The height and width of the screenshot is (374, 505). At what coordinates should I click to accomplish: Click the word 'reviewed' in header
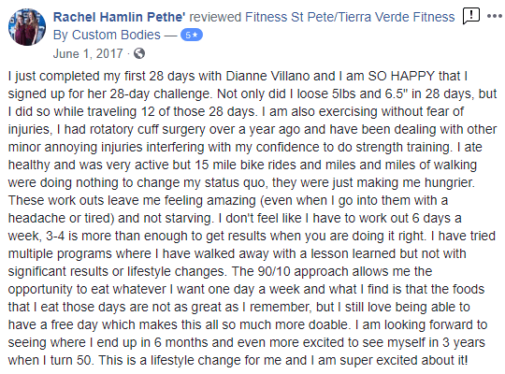215,17
